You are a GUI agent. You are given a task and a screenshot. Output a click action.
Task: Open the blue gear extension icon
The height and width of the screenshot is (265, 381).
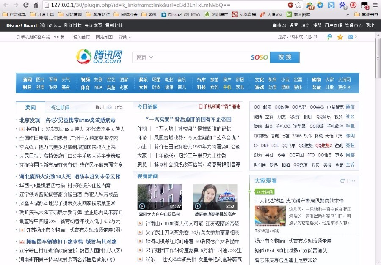point(320,5)
